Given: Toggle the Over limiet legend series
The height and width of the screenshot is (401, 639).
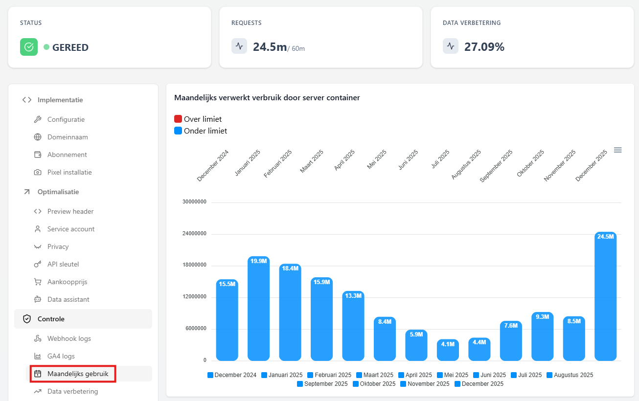Looking at the screenshot, I should (198, 119).
